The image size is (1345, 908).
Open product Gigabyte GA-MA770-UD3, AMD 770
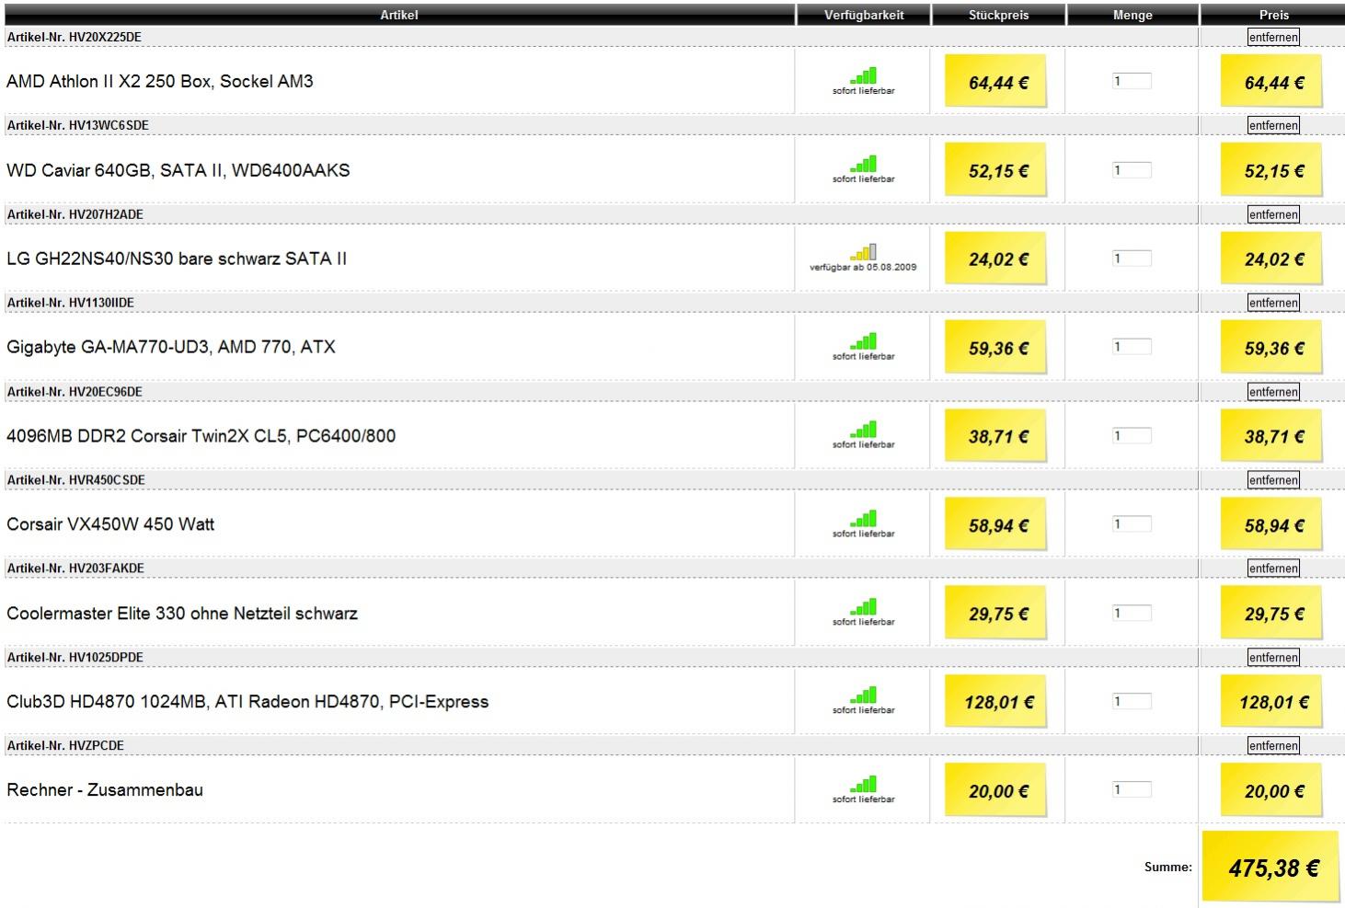point(171,347)
